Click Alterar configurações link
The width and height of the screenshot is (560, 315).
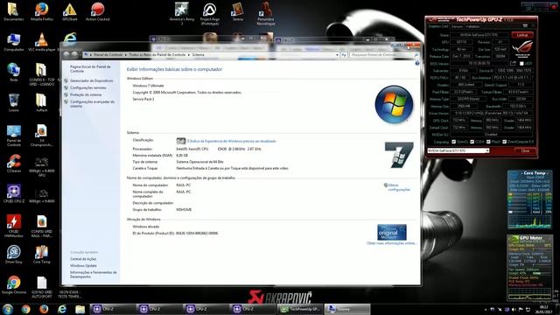point(399,187)
